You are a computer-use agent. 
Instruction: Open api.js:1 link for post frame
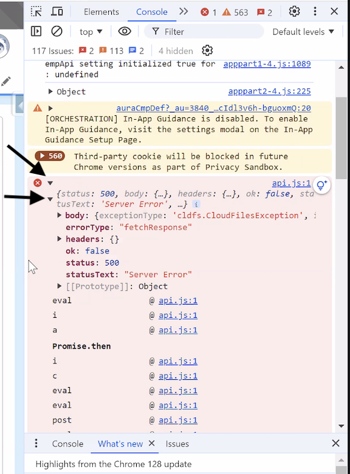pyautogui.click(x=177, y=420)
